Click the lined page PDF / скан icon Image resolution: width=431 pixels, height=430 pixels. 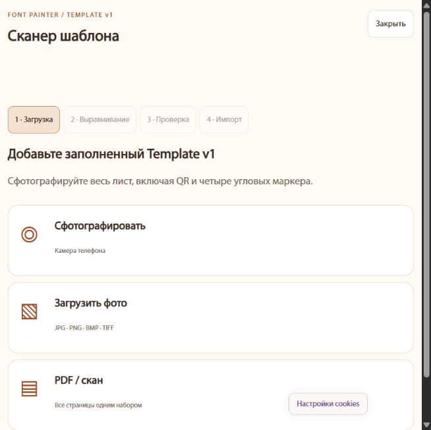(x=29, y=389)
